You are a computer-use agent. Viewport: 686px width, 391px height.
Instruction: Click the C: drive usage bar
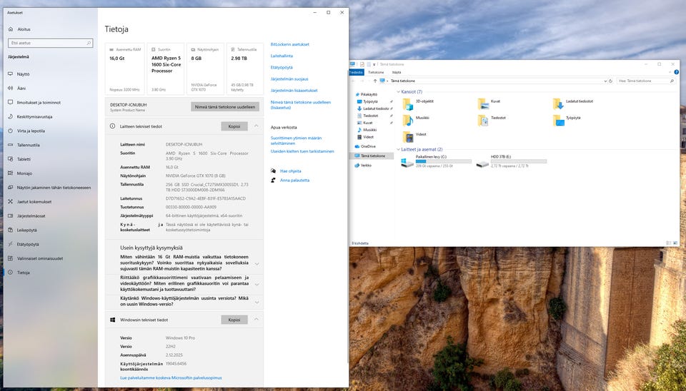[x=444, y=161]
